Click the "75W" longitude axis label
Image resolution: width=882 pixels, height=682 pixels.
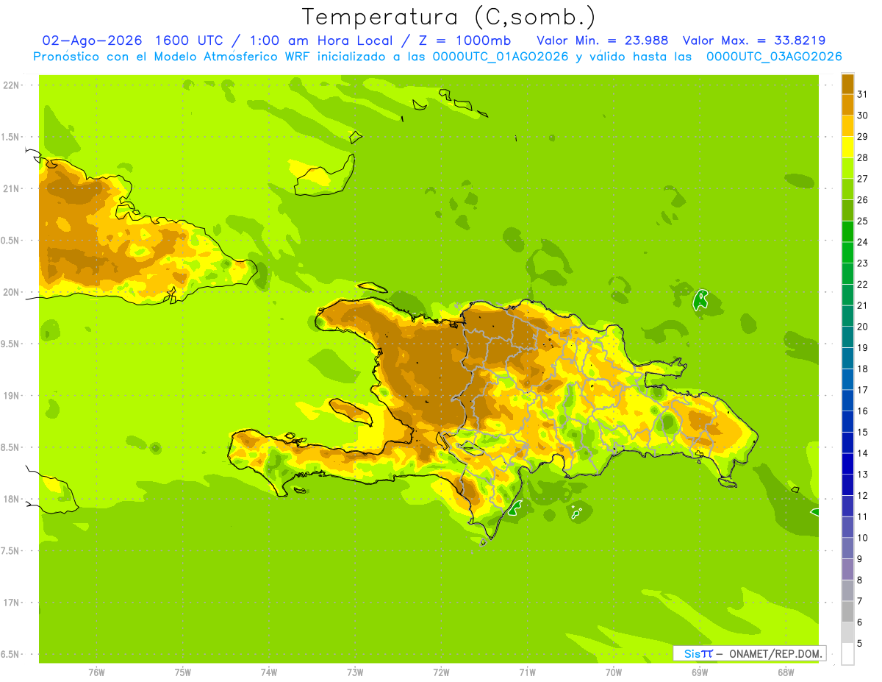pyautogui.click(x=183, y=672)
